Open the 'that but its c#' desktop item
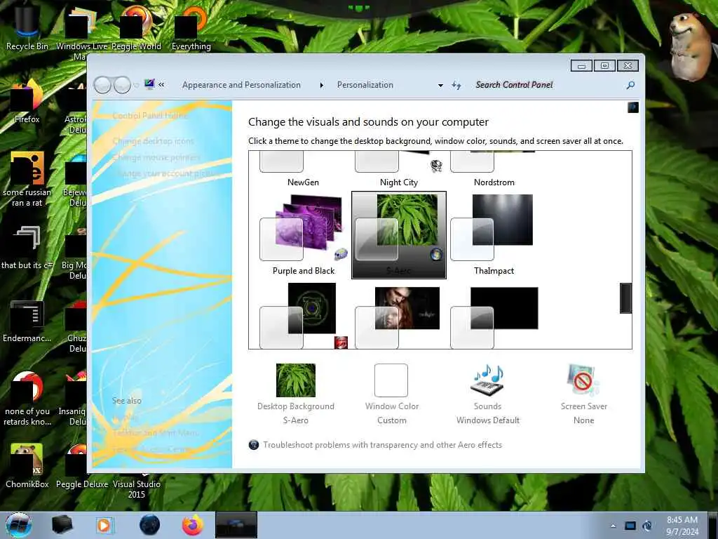 pos(27,248)
